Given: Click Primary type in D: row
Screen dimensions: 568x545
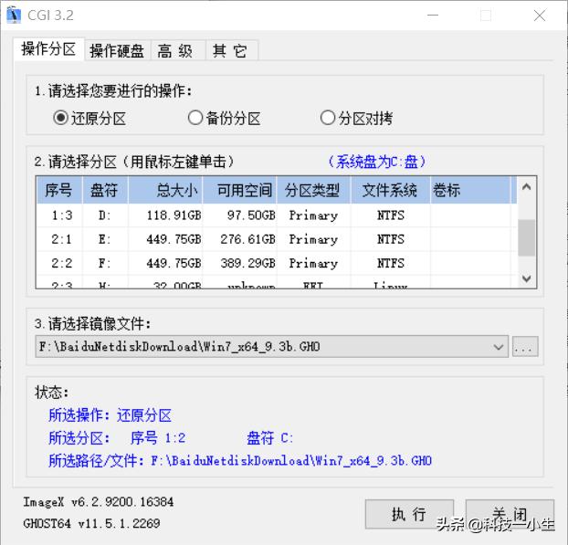Looking at the screenshot, I should coord(313,215).
